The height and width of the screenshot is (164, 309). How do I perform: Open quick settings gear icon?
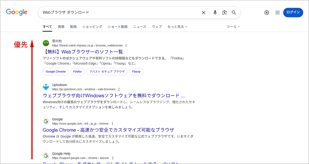[x=267, y=13]
